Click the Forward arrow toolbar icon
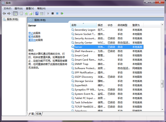 [x=9, y=14]
